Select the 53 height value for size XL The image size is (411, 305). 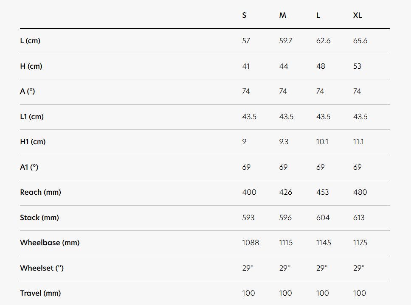pyautogui.click(x=358, y=66)
